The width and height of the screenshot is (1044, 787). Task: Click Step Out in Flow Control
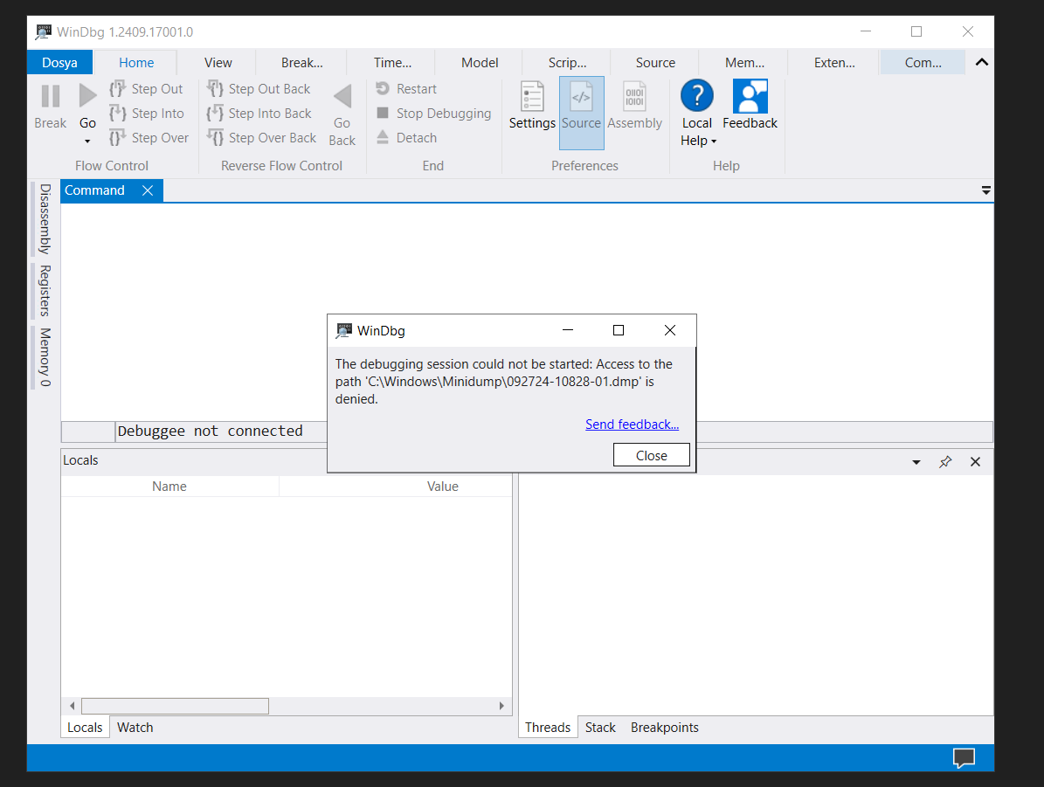[147, 88]
